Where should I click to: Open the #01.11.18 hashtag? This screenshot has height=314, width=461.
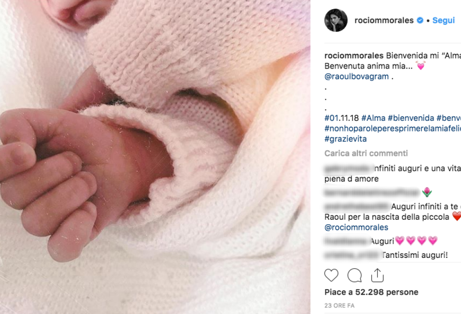point(342,118)
